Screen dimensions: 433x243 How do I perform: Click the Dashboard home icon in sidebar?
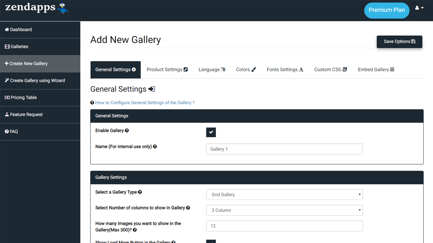coord(7,29)
